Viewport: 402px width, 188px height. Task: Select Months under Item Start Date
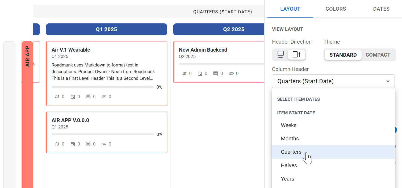(x=290, y=139)
